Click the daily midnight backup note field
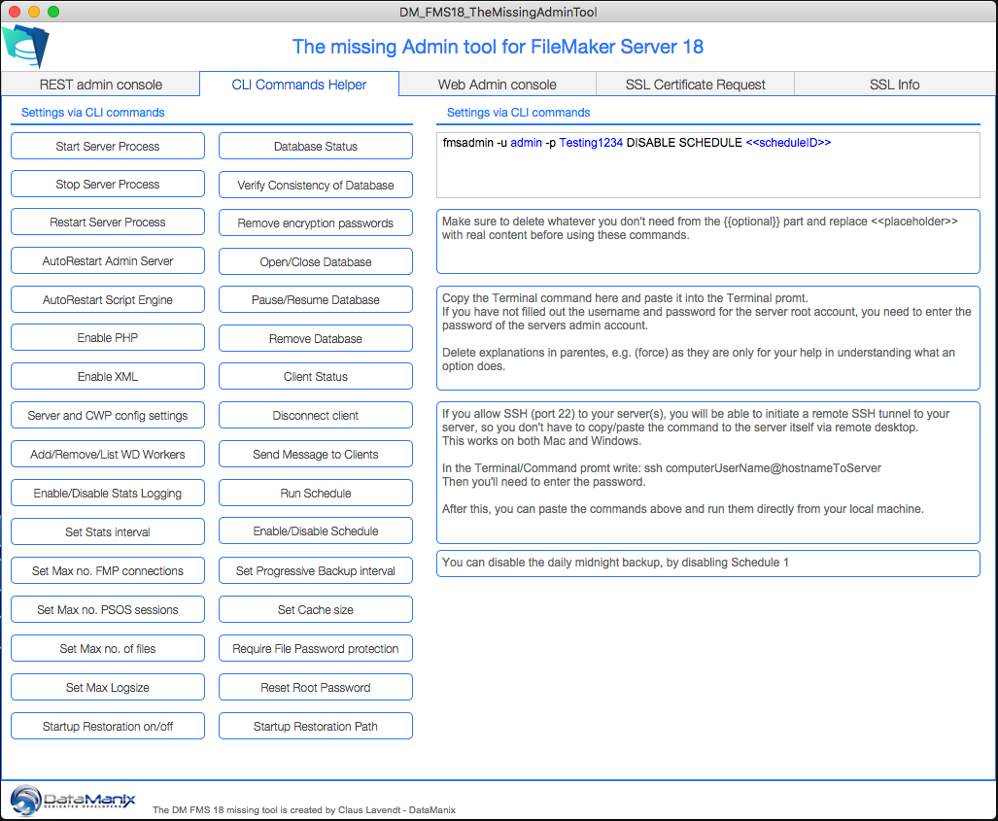Screen dimensions: 998x821 pyautogui.click(x=707, y=564)
